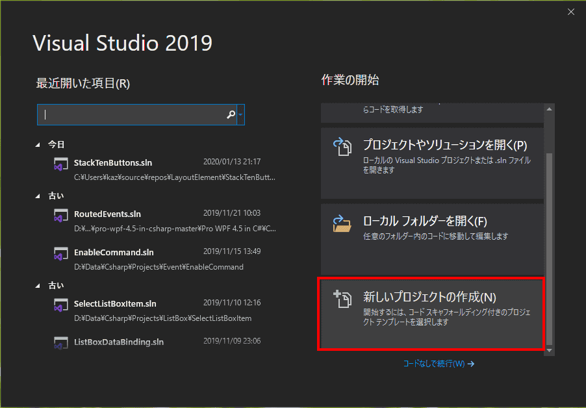The height and width of the screenshot is (408, 586).
Task: Click the vertical scrollbar thumb
Action: [x=549, y=249]
